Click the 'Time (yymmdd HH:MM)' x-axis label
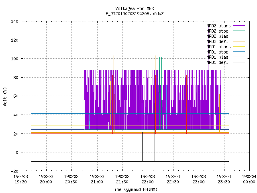257x193 pixels. click(x=135, y=189)
